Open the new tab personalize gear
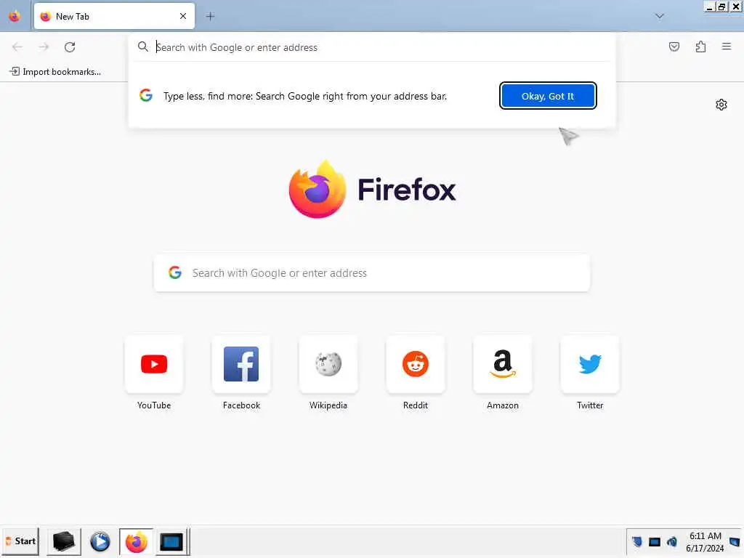This screenshot has width=744, height=558. click(721, 105)
